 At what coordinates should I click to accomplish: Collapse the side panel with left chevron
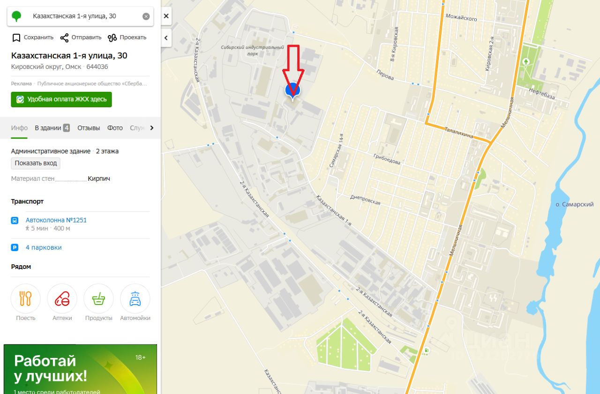pos(166,38)
